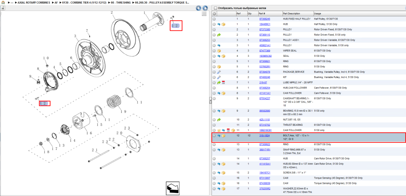Click the large back-arrow icon below the diagram
This screenshot has height=196, width=406.
[x=173, y=188]
